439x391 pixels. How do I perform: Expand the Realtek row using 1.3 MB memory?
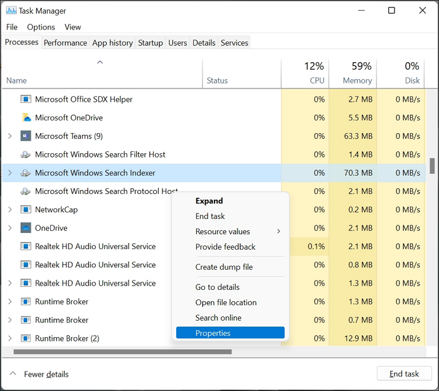click(x=10, y=283)
